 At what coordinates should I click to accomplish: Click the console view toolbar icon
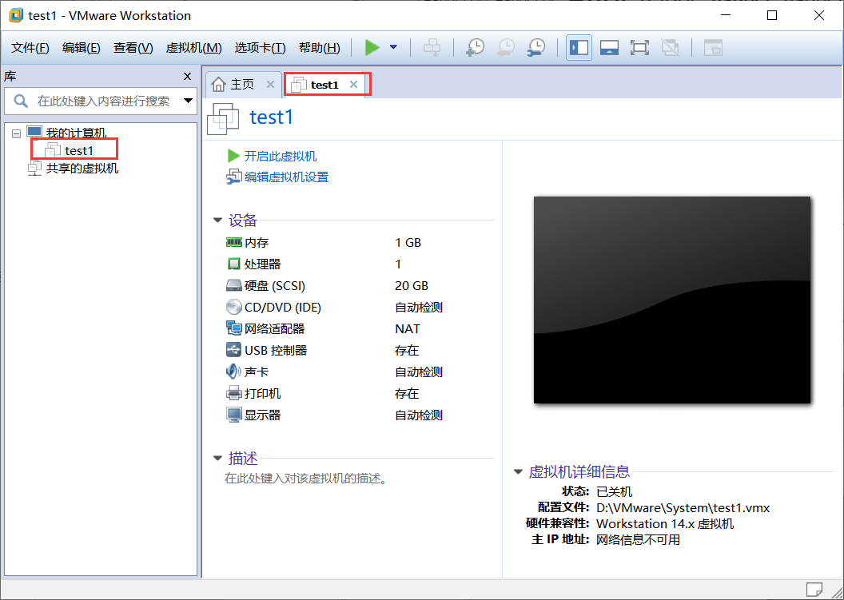[x=713, y=47]
